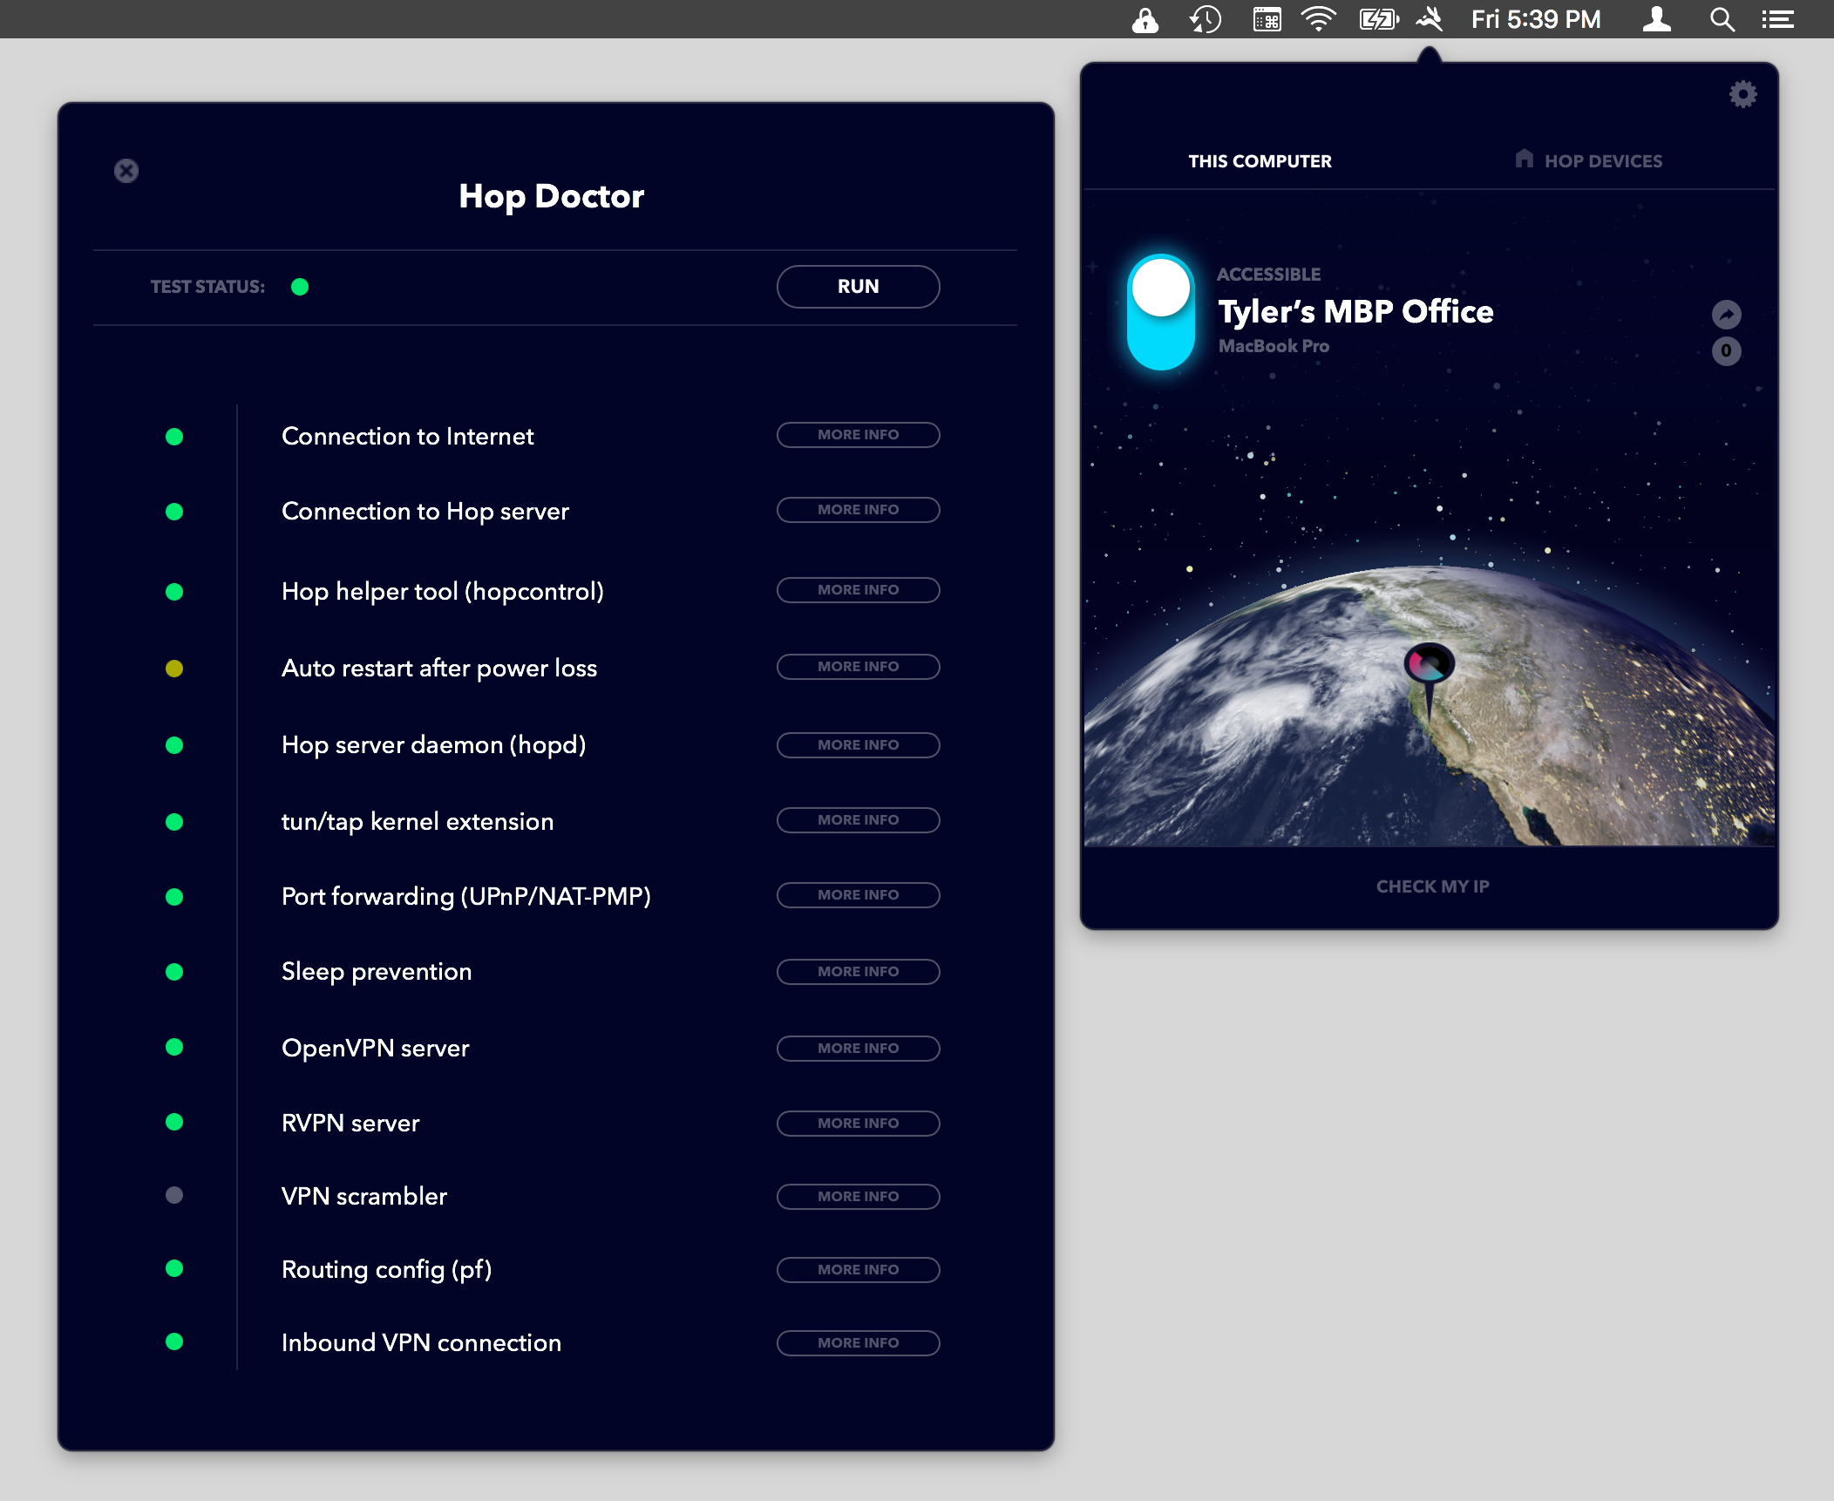Image resolution: width=1834 pixels, height=1501 pixels.
Task: Open More Info for Connection to Hop server
Action: (x=858, y=510)
